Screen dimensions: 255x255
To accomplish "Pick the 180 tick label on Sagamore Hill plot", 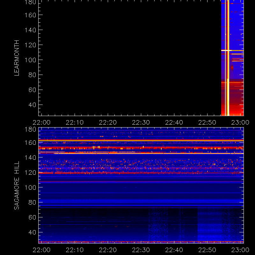I will click(30, 129).
